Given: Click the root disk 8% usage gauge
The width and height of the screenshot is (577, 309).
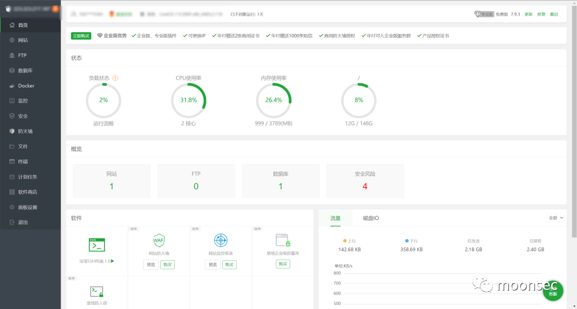Looking at the screenshot, I should (x=359, y=100).
